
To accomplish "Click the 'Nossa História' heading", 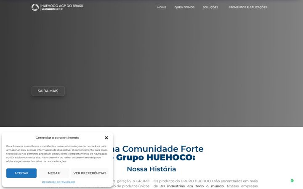I will 151,169.
